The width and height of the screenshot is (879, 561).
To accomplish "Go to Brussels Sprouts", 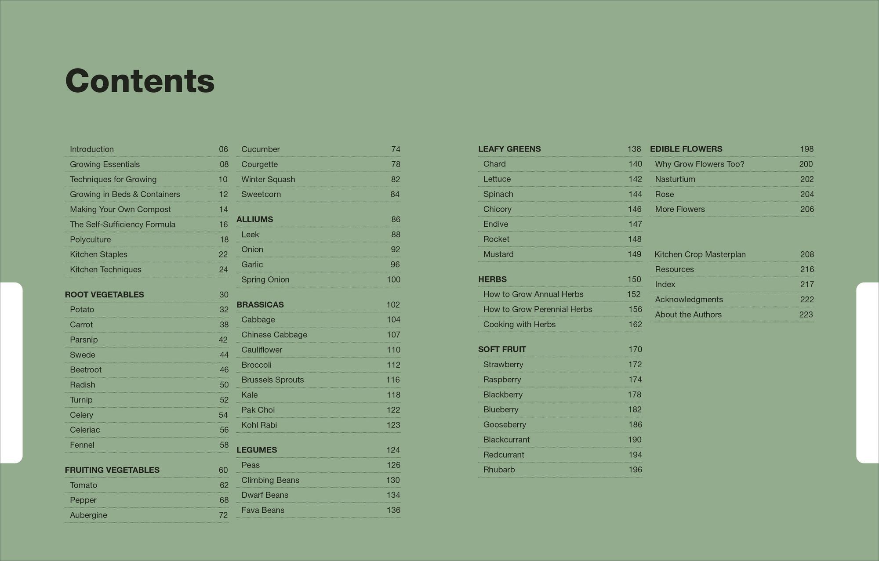I will tap(272, 380).
